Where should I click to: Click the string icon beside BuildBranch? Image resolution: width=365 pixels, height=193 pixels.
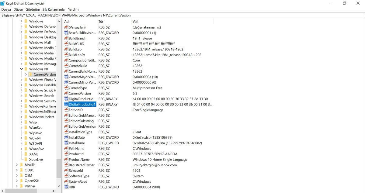click(x=66, y=38)
